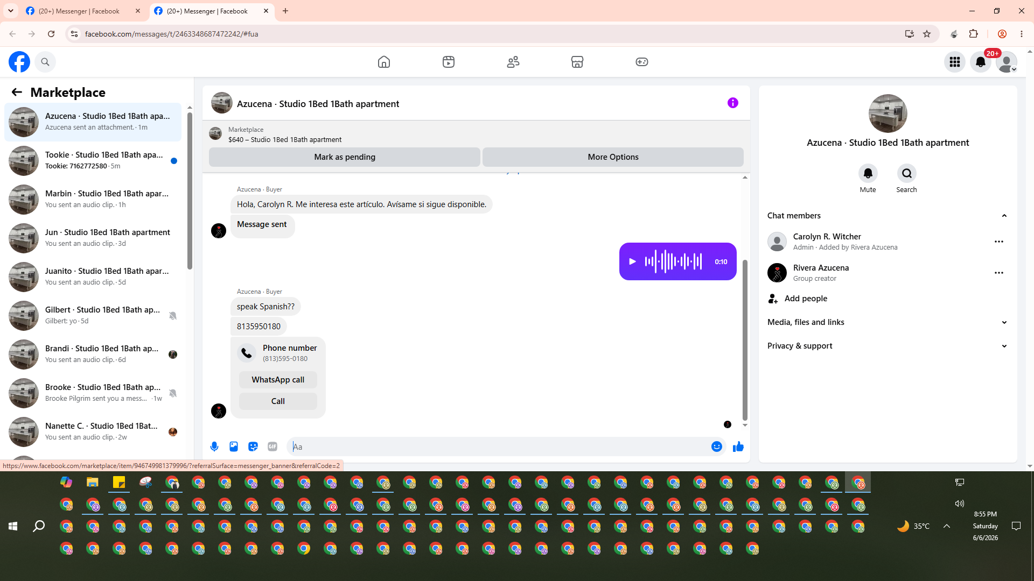Open options for Rivera Azucena

click(x=999, y=273)
